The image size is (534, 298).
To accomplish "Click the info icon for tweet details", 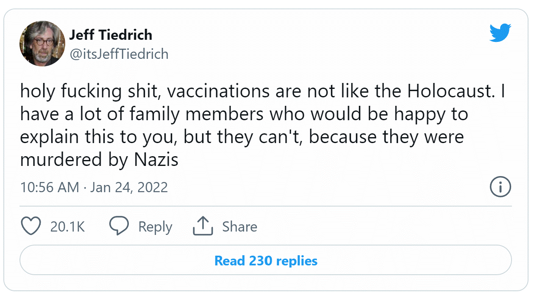I will tap(501, 187).
